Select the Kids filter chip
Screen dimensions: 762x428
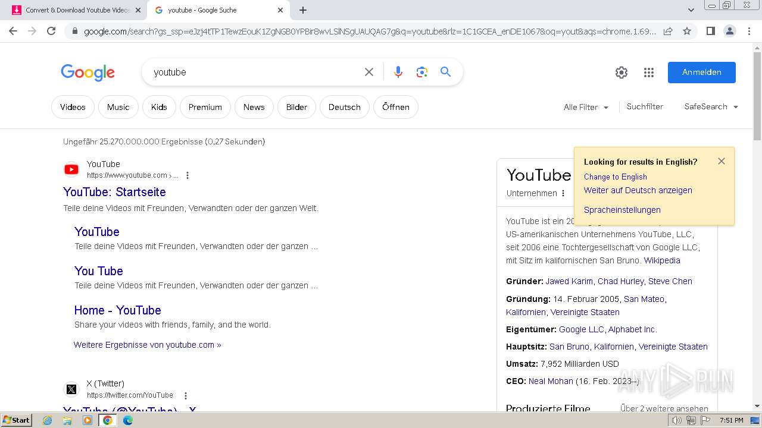coord(159,107)
